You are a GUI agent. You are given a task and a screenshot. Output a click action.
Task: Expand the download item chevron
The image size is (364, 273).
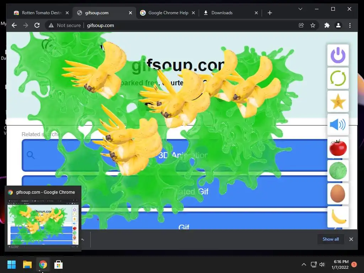(82, 239)
